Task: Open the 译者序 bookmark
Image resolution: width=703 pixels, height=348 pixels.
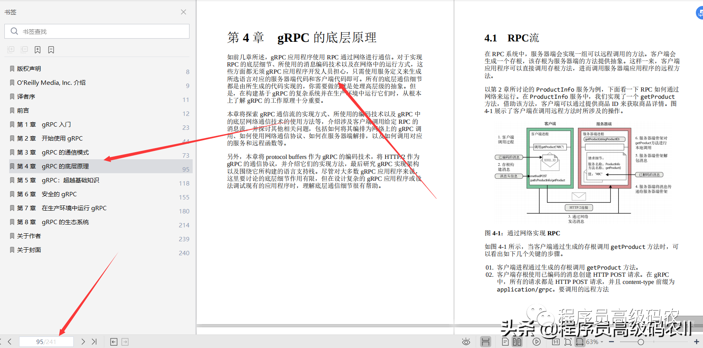Action: [26, 96]
